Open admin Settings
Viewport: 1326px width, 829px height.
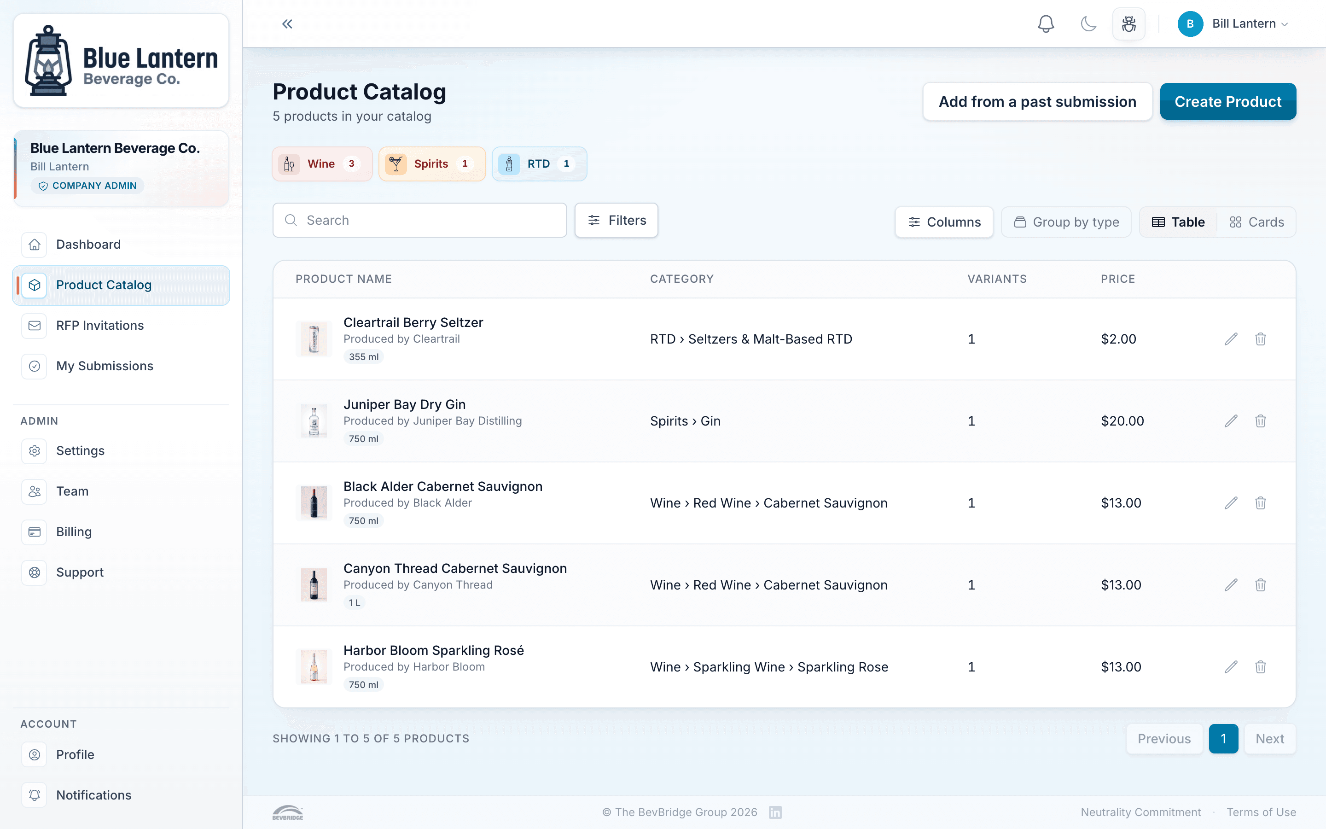tap(121, 451)
